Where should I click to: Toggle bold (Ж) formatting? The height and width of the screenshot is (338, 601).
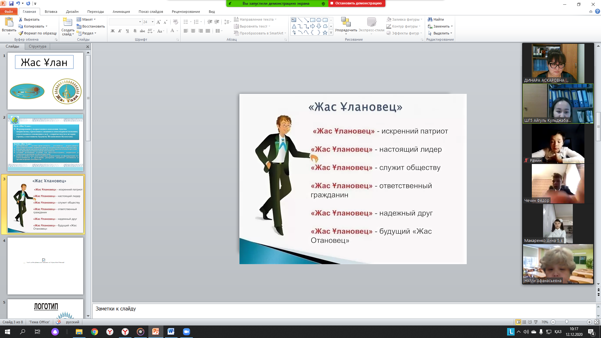112,31
